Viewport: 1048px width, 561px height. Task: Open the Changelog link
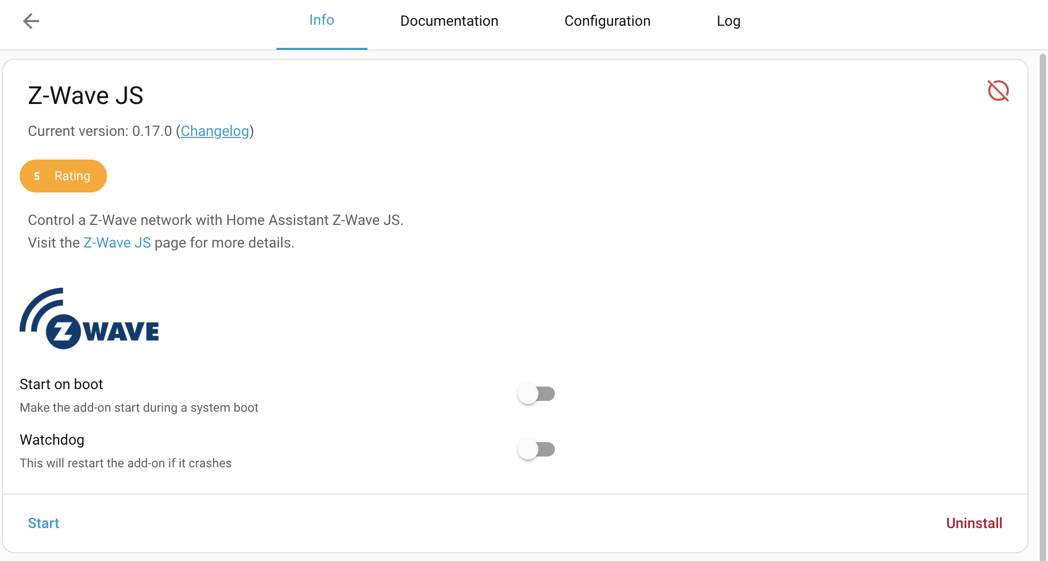click(x=215, y=131)
